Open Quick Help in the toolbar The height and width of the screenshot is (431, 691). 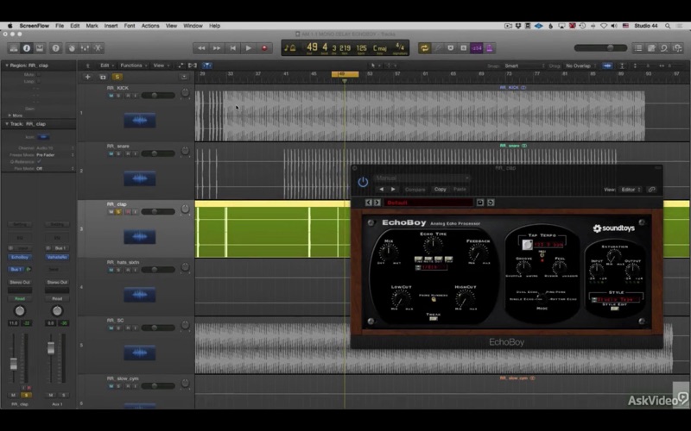[55, 48]
